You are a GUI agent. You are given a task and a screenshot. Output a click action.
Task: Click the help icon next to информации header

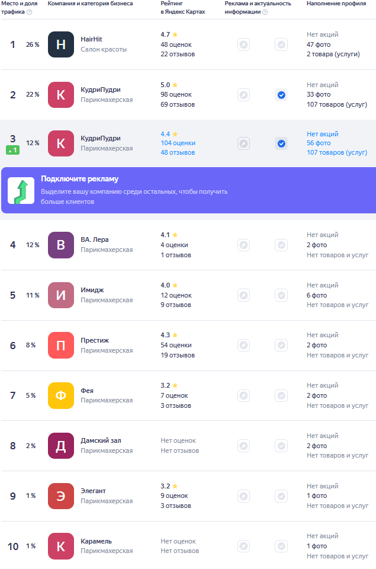pos(265,12)
